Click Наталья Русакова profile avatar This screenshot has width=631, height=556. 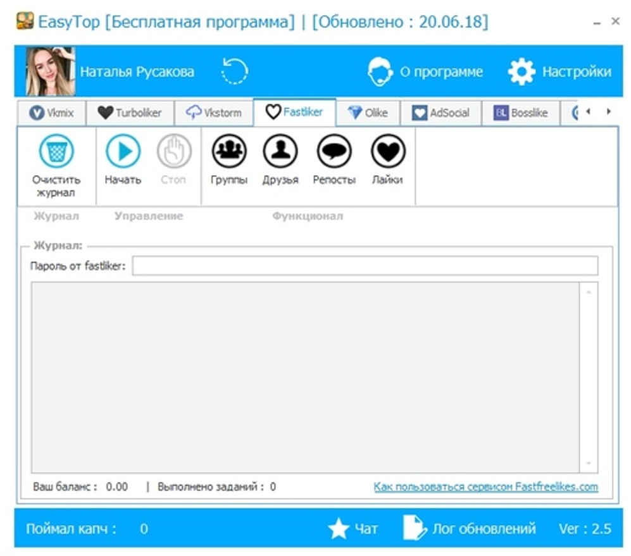(50, 71)
